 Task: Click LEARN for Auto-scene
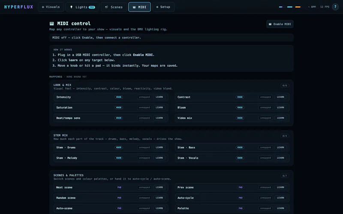pyautogui.click(x=159, y=208)
